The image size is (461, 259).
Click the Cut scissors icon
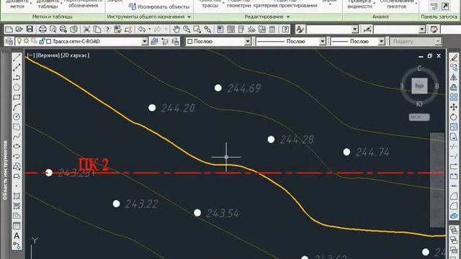point(86,29)
